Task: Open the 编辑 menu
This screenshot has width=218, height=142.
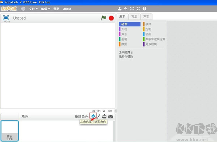Action: click(x=45, y=9)
